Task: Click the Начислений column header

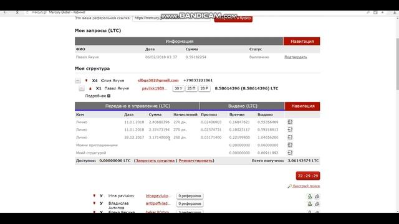Action: (x=185, y=114)
